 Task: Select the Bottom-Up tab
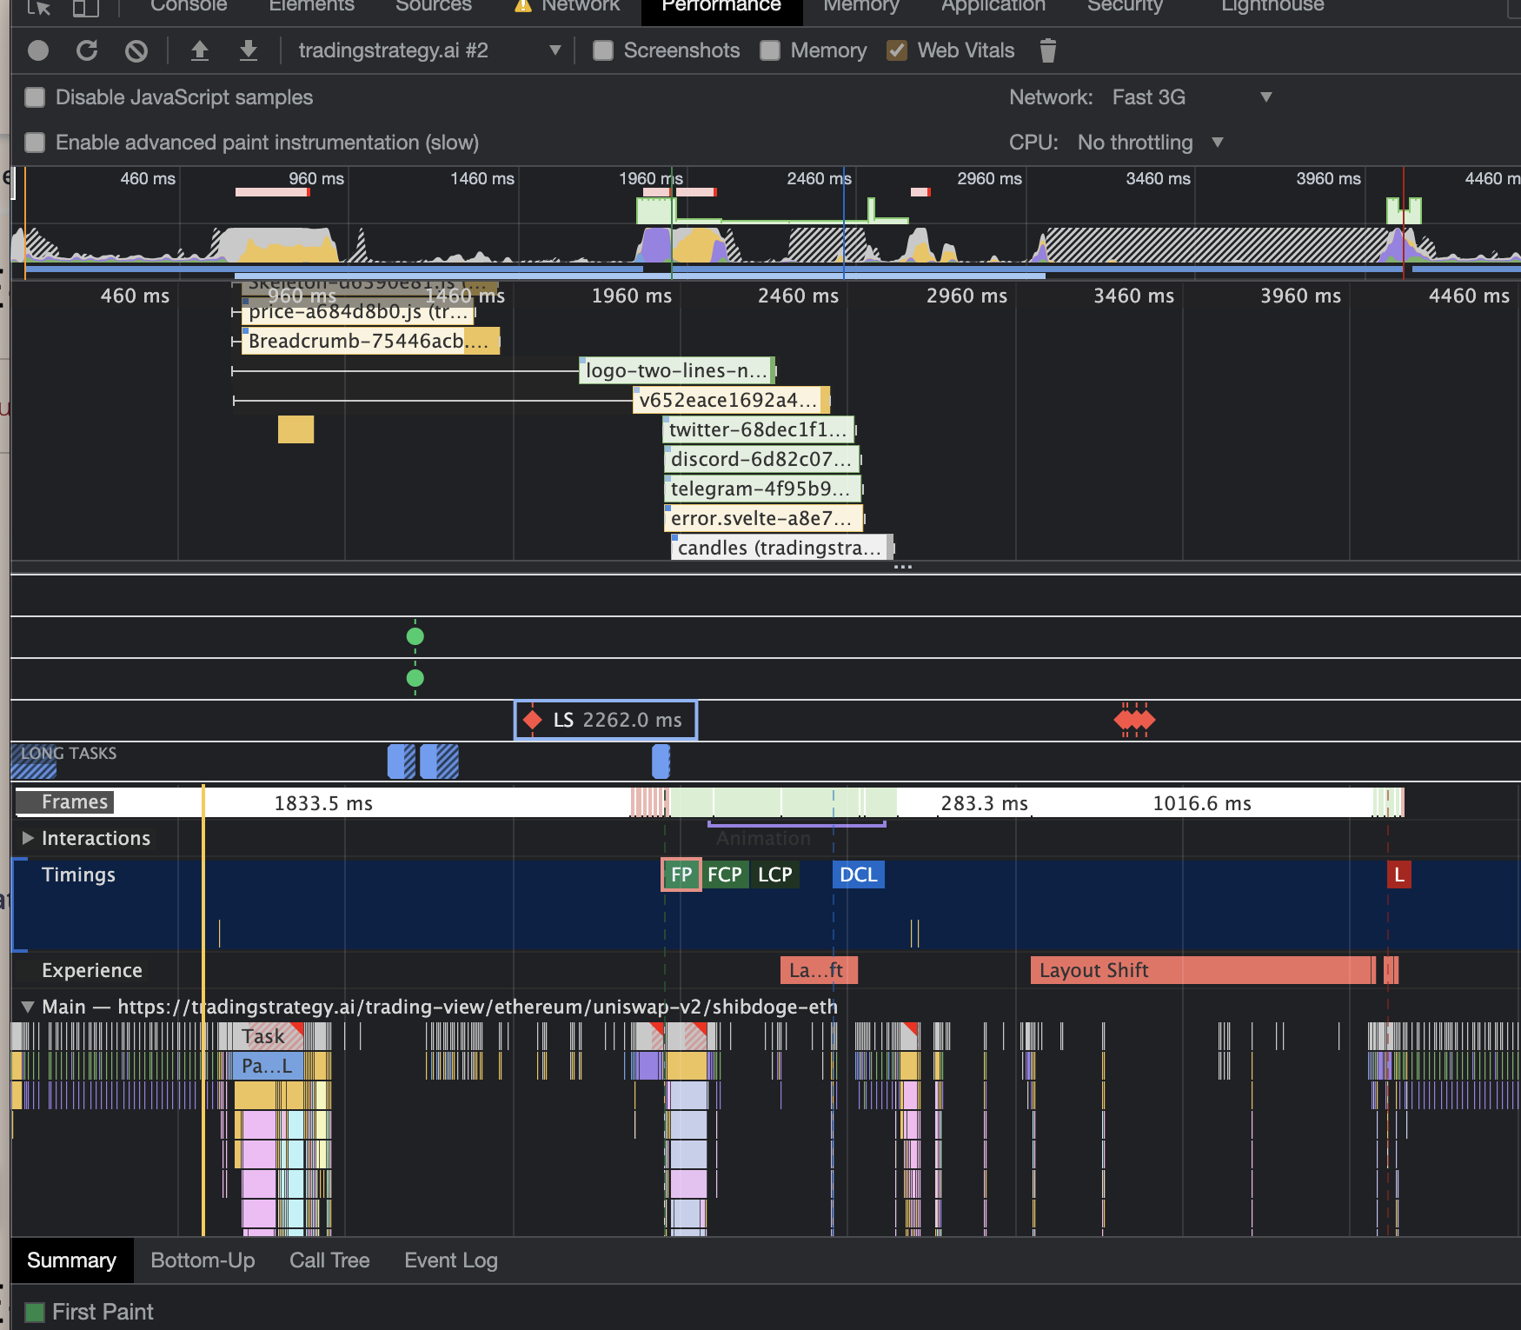[x=203, y=1260]
